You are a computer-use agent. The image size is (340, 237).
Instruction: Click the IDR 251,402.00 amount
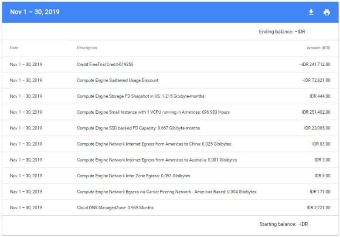(316, 112)
